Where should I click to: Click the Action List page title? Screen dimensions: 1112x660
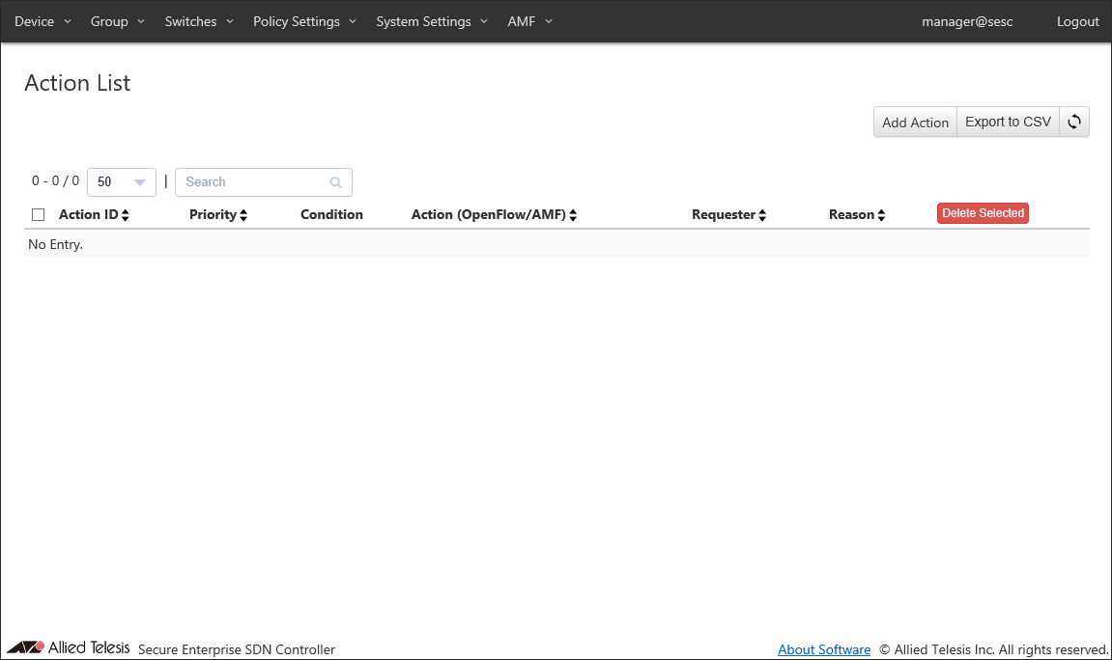(77, 83)
